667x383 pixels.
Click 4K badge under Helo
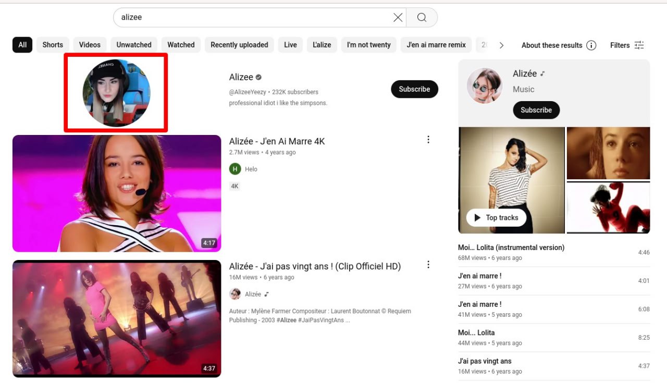235,186
